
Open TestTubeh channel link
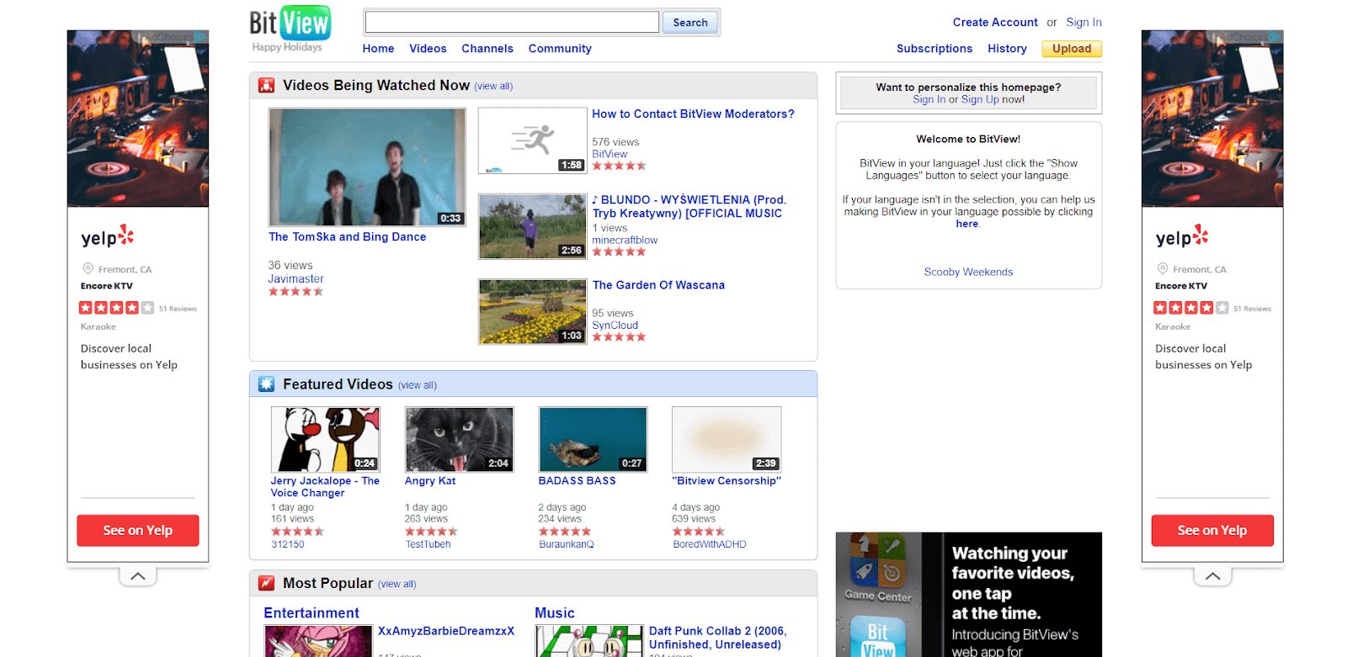tap(428, 544)
